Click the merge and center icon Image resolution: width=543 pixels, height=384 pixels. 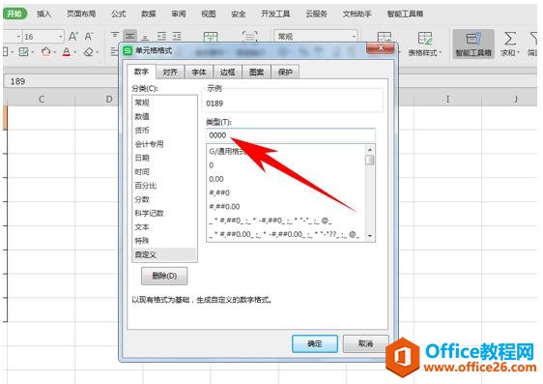[x=211, y=36]
